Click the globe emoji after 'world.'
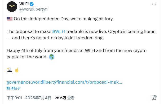The width and height of the screenshot is (164, 104). (x=52, y=57)
